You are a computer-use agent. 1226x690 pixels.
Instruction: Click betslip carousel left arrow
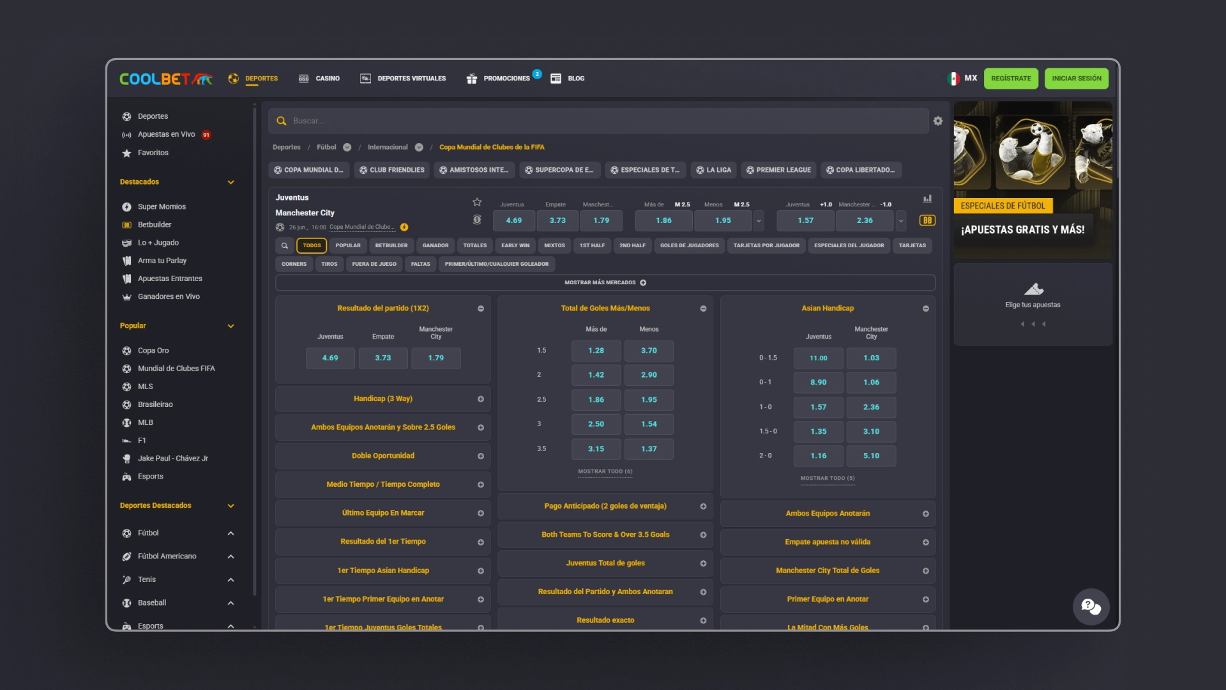(x=1022, y=325)
